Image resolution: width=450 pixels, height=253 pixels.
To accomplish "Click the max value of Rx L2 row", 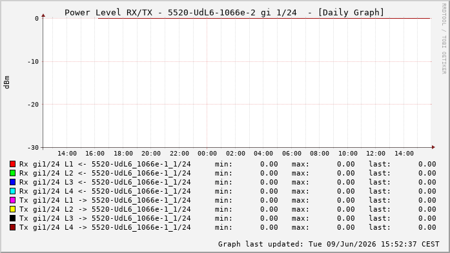I will [x=346, y=173].
